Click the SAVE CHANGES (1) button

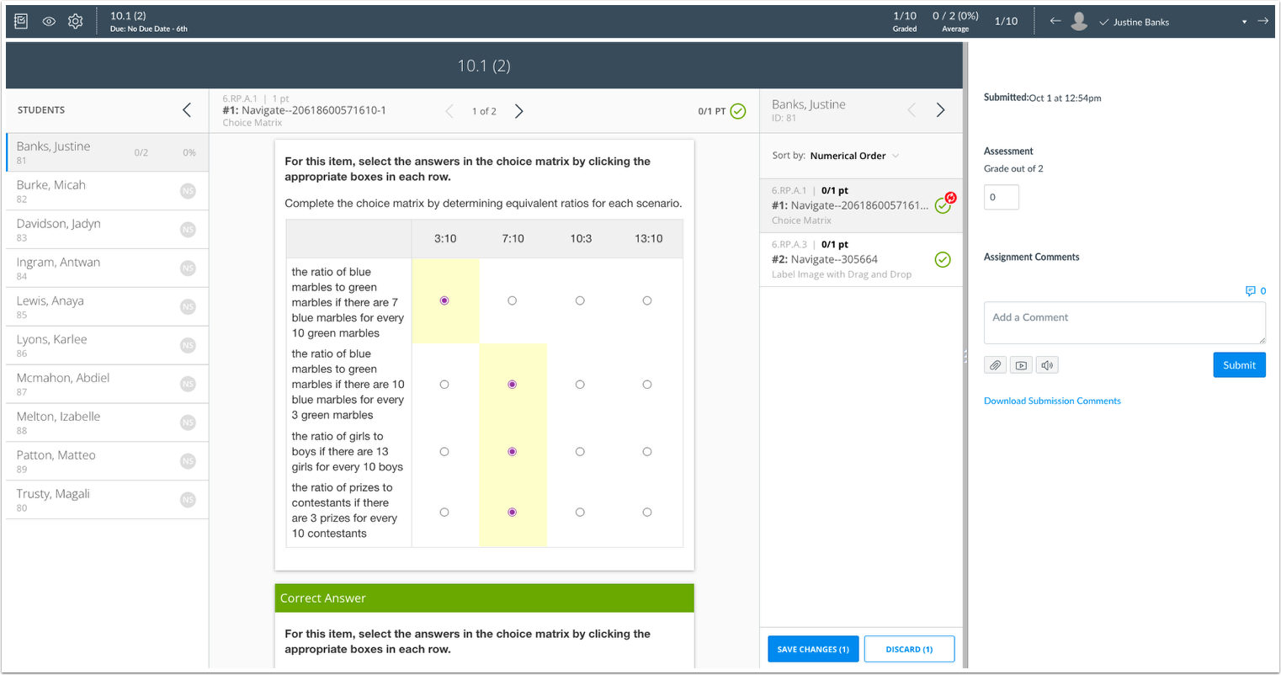point(812,648)
